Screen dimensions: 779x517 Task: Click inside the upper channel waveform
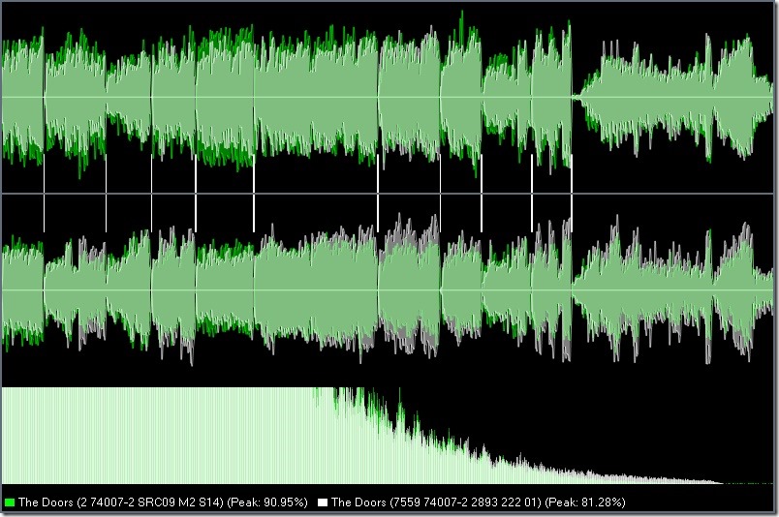(388, 97)
